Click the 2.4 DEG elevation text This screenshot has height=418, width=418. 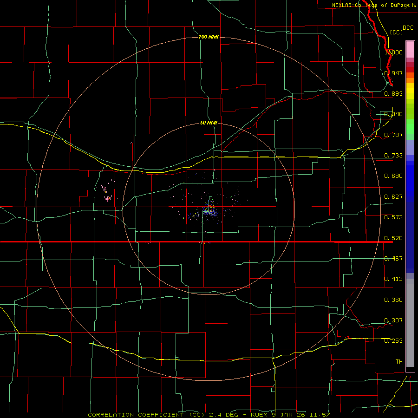223,415
